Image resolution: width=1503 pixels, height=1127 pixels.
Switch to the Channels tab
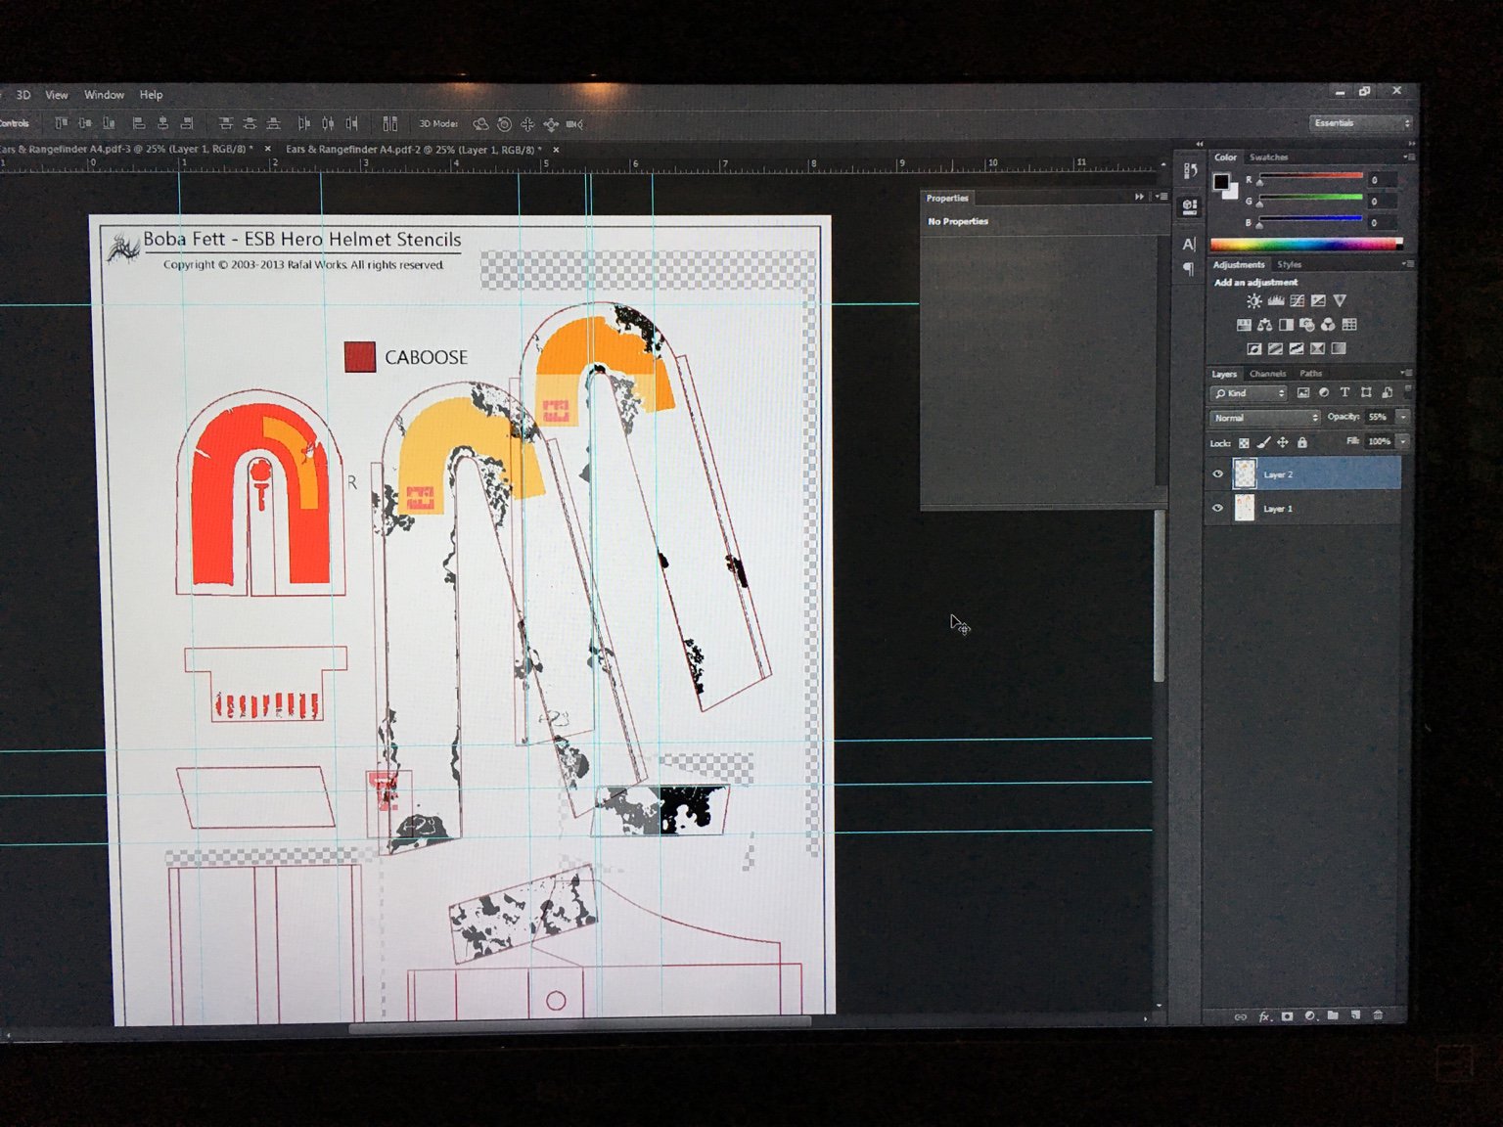[x=1267, y=374]
